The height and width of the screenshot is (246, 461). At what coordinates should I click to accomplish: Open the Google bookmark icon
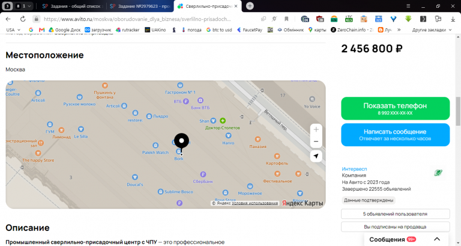pyautogui.click(x=31, y=29)
